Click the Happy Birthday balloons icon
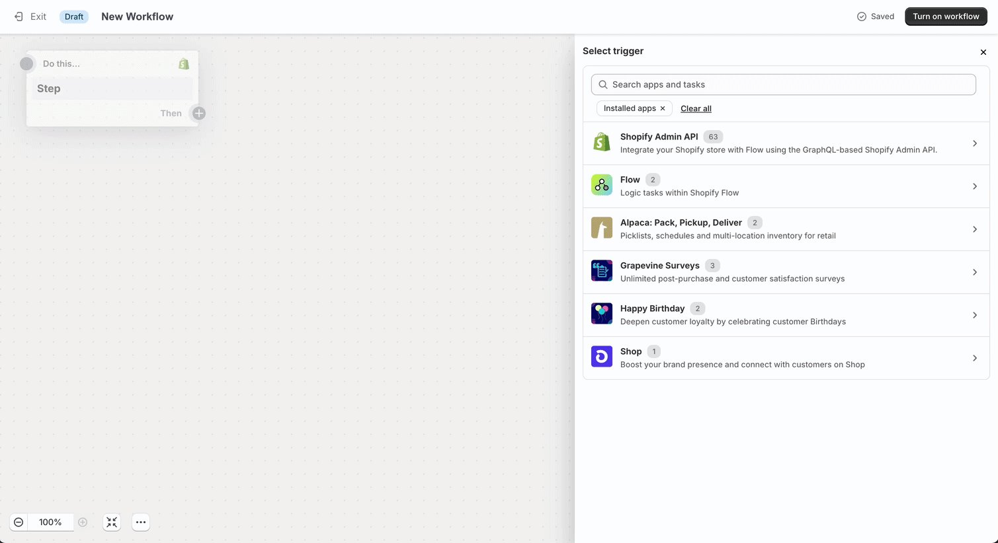Image resolution: width=998 pixels, height=543 pixels. pos(602,314)
